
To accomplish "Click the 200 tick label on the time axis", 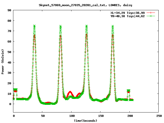I will (x=130, y=116).
